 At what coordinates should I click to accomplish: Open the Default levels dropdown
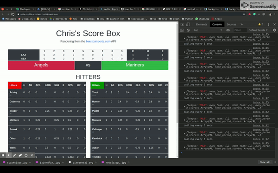click(x=258, y=30)
